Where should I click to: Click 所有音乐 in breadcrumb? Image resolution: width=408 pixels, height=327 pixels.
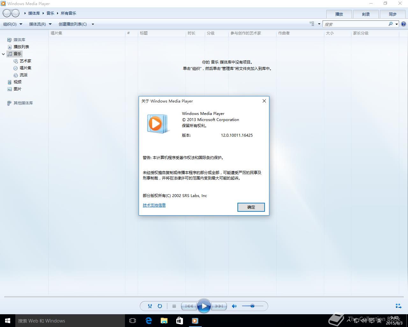tap(69, 13)
